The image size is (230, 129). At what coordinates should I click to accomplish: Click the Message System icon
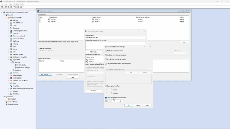coord(11,54)
